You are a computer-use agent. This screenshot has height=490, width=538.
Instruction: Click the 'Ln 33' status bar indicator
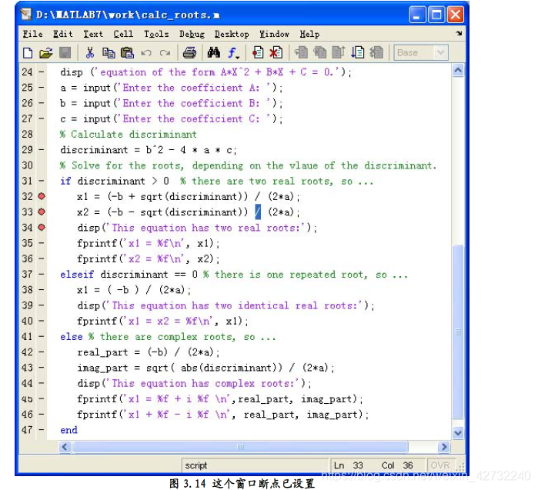coord(348,465)
